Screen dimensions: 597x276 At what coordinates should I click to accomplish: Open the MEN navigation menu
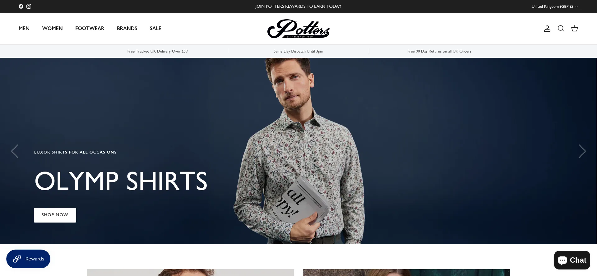tap(24, 28)
